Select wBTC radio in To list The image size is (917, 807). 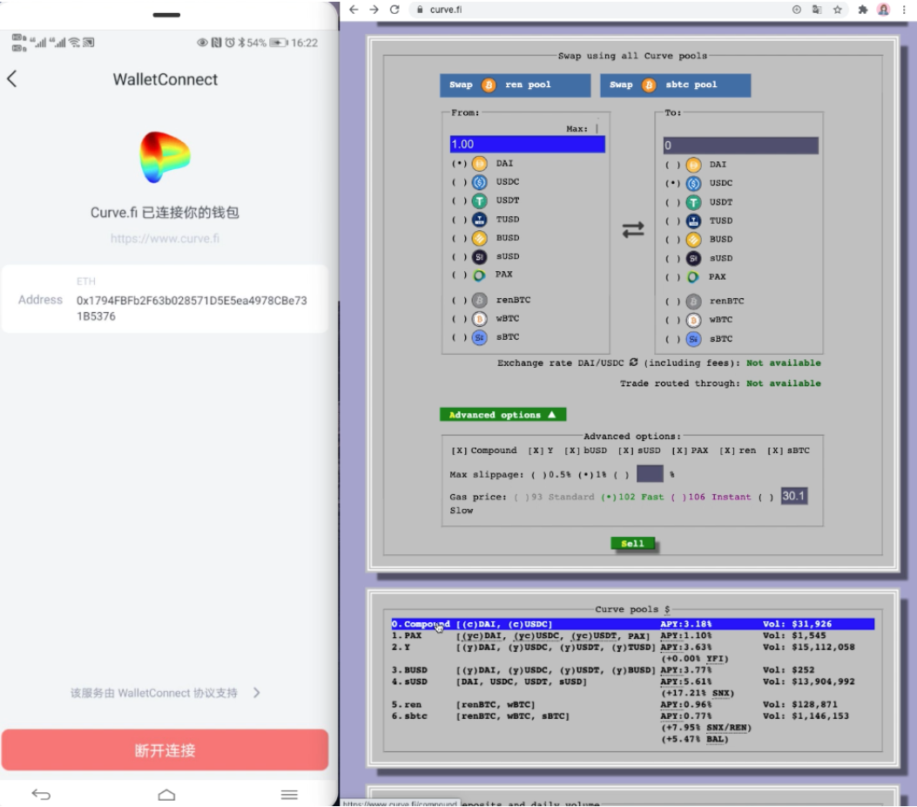click(x=672, y=320)
